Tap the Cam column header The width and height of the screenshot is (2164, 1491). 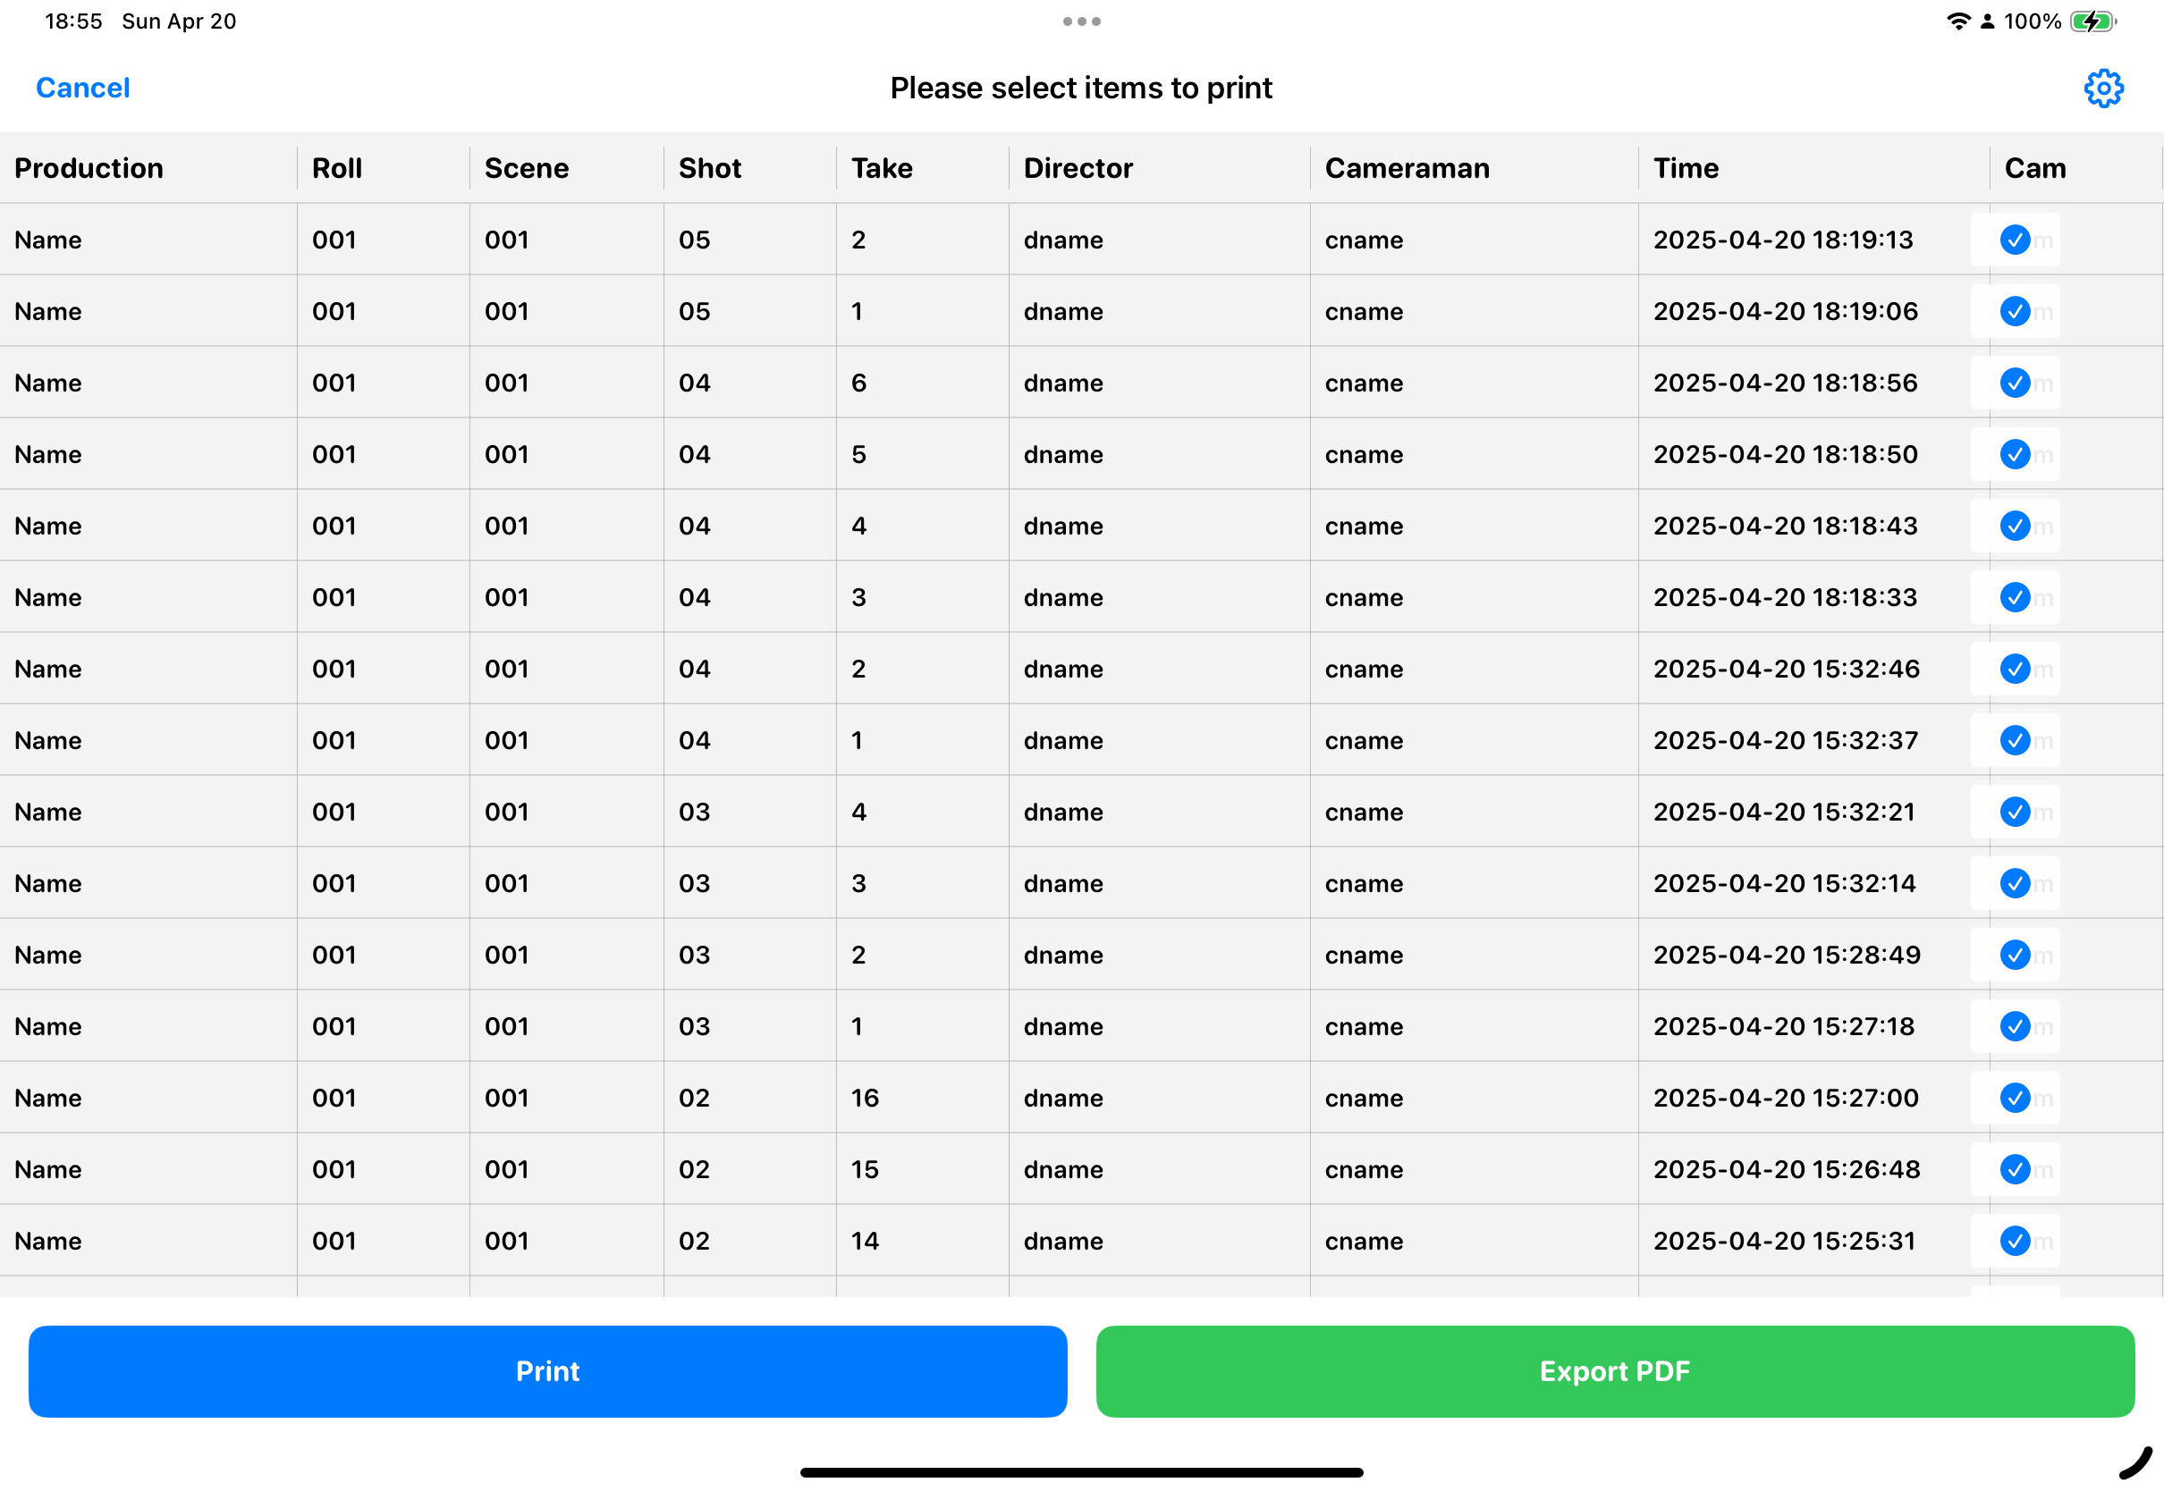click(2034, 168)
